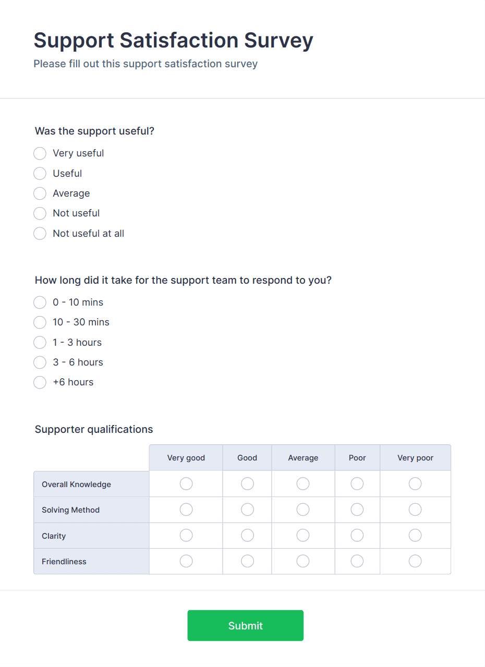Rate Overall Knowledge as Poor
The image size is (485, 667).
[x=357, y=483]
